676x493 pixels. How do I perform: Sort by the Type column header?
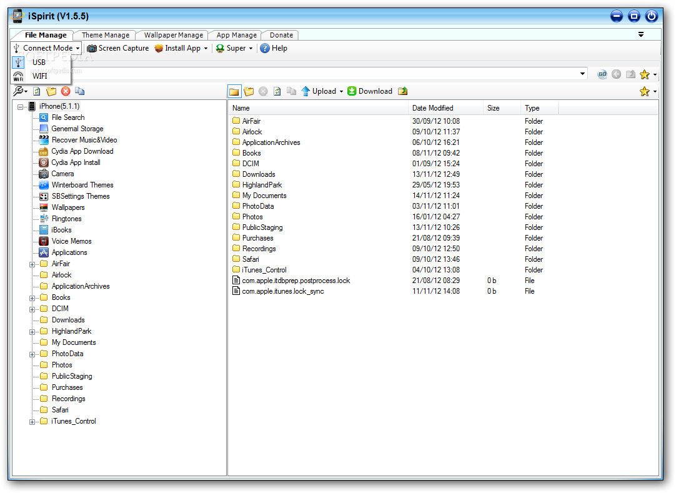539,108
